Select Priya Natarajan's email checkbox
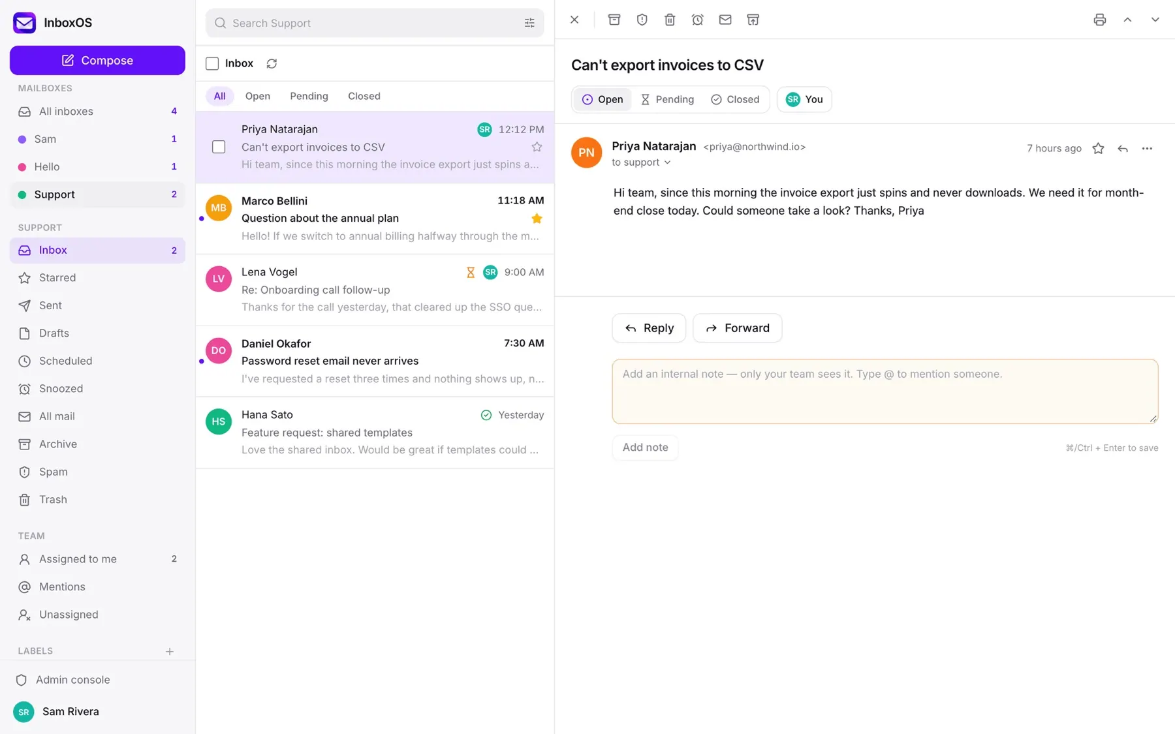 (219, 147)
